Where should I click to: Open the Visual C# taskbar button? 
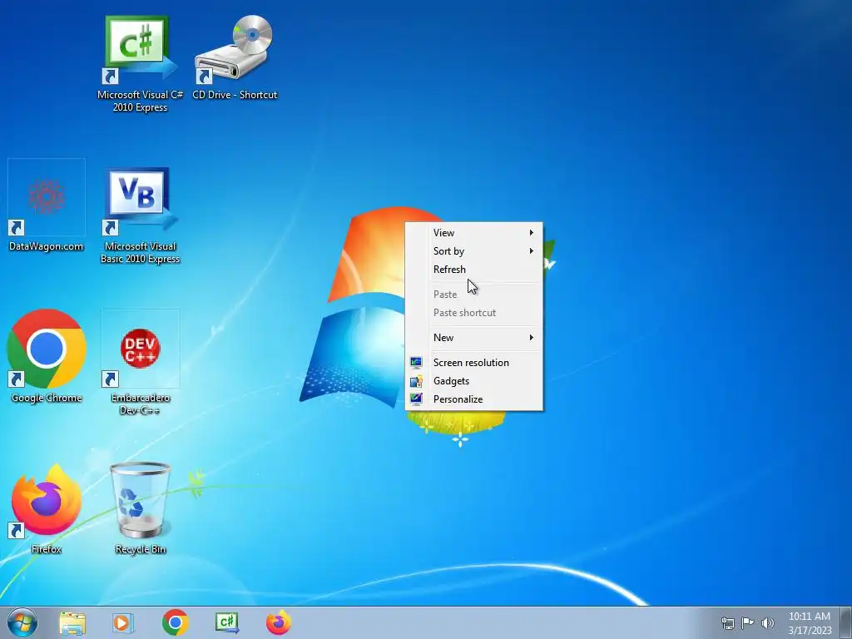(x=226, y=622)
